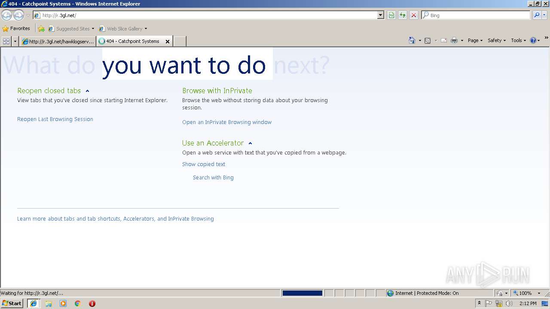Click the Show Desktop button
Image resolution: width=550 pixels, height=309 pixels.
click(x=545, y=303)
